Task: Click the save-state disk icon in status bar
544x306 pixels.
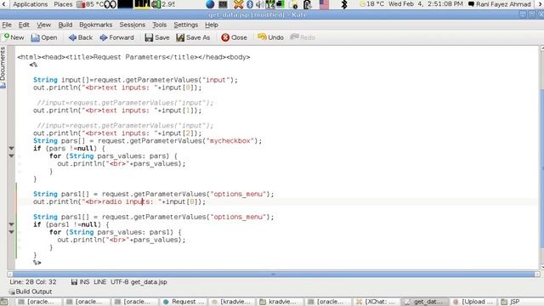Action: (74, 282)
